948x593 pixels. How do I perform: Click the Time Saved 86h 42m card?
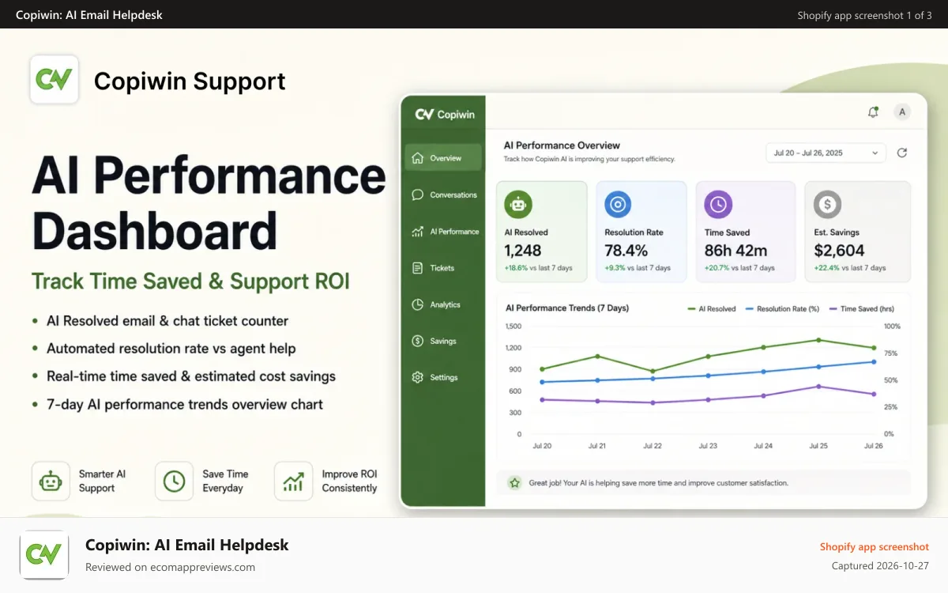tap(745, 232)
